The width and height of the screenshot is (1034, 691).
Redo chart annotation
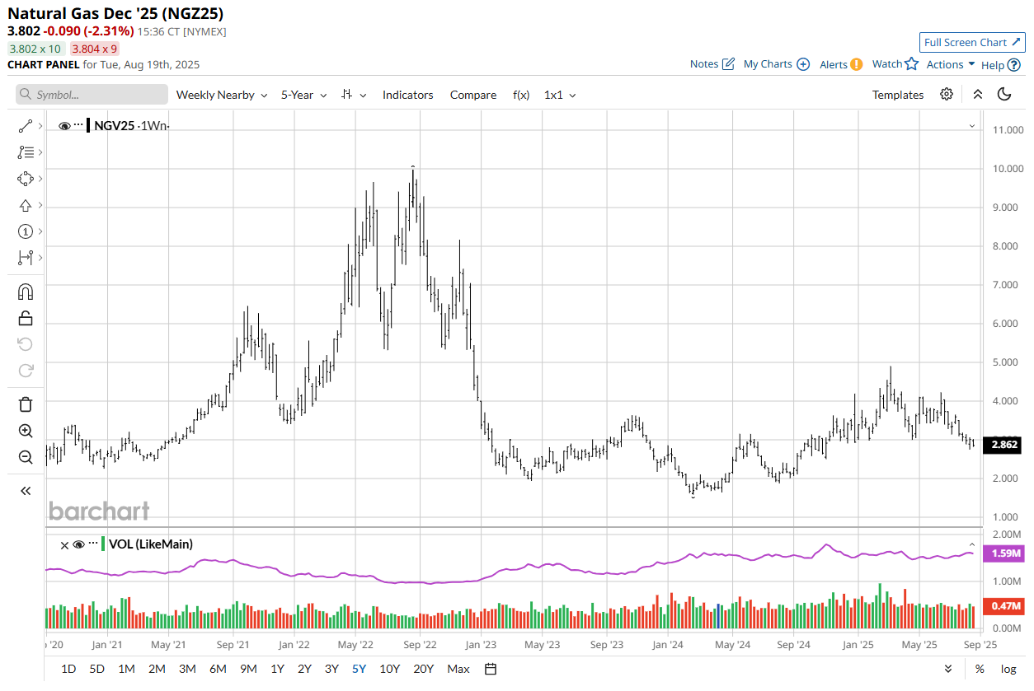point(26,371)
